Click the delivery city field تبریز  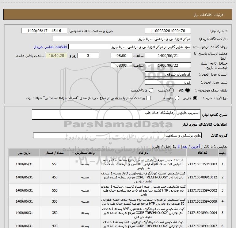[168, 82]
